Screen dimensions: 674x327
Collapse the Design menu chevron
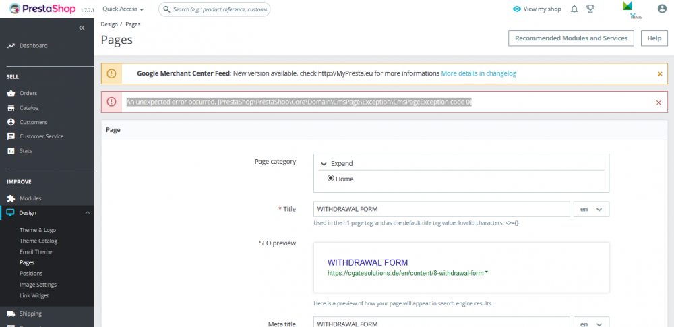[x=87, y=213]
